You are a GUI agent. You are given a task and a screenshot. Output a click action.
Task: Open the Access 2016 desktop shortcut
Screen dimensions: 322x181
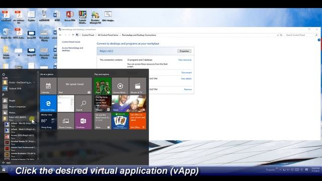click(x=69, y=16)
